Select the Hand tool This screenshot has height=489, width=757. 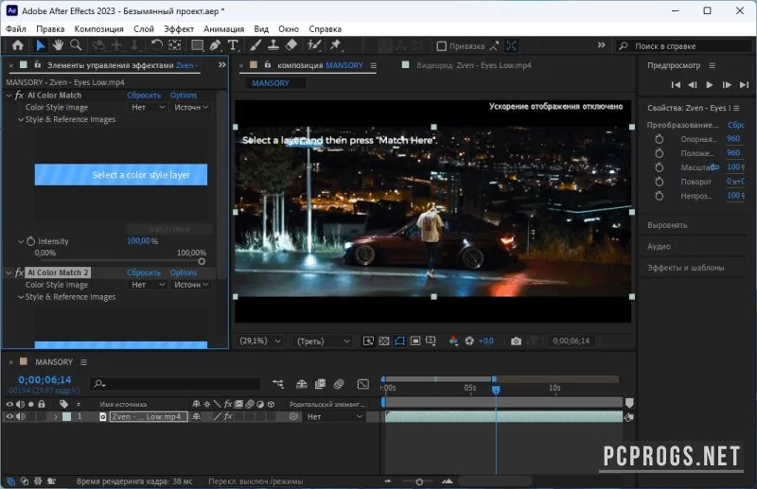(58, 45)
